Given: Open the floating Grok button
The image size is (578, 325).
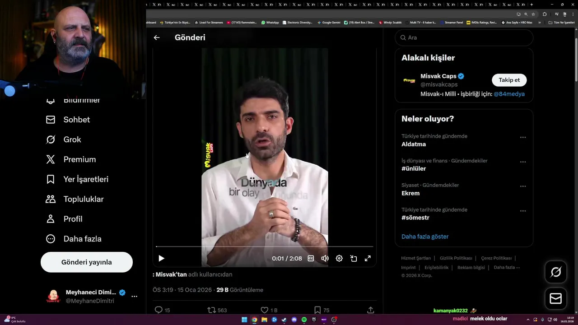Looking at the screenshot, I should pyautogui.click(x=556, y=272).
